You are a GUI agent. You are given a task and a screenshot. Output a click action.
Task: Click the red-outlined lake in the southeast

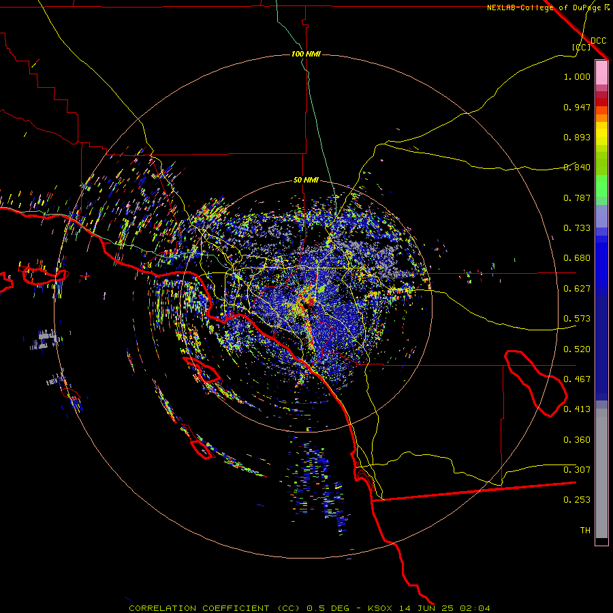click(535, 383)
